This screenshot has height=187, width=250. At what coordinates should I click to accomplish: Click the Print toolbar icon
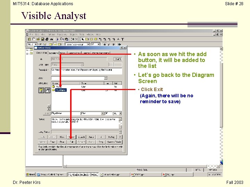[x=47, y=39]
